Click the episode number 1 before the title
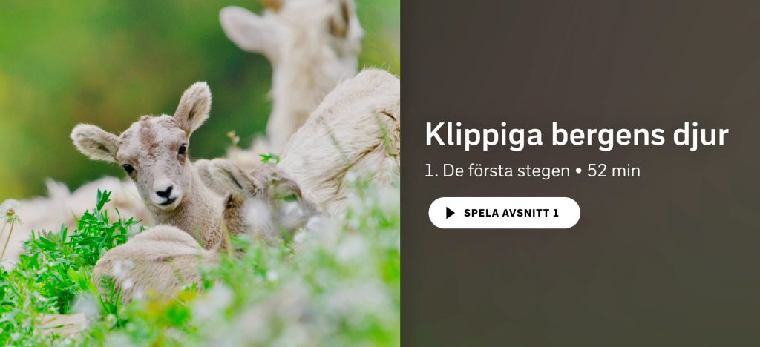Screen dimensions: 760x347 429,171
